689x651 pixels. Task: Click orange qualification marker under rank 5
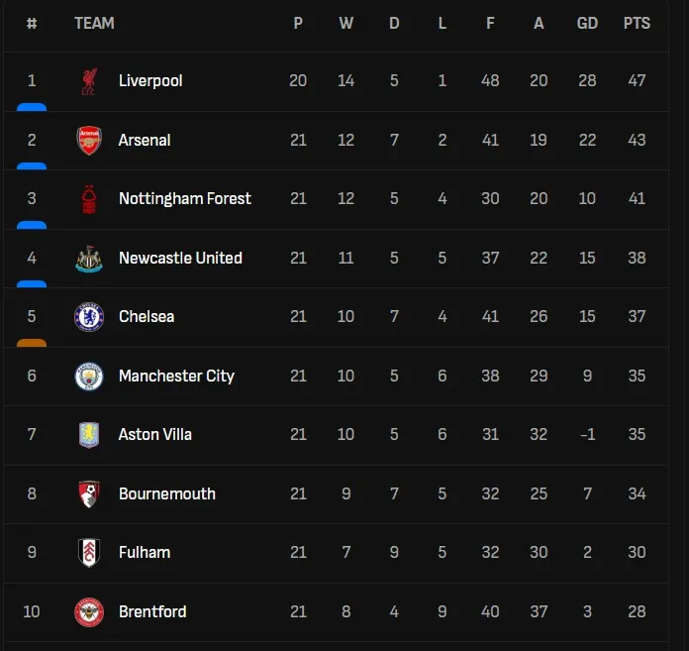point(32,343)
